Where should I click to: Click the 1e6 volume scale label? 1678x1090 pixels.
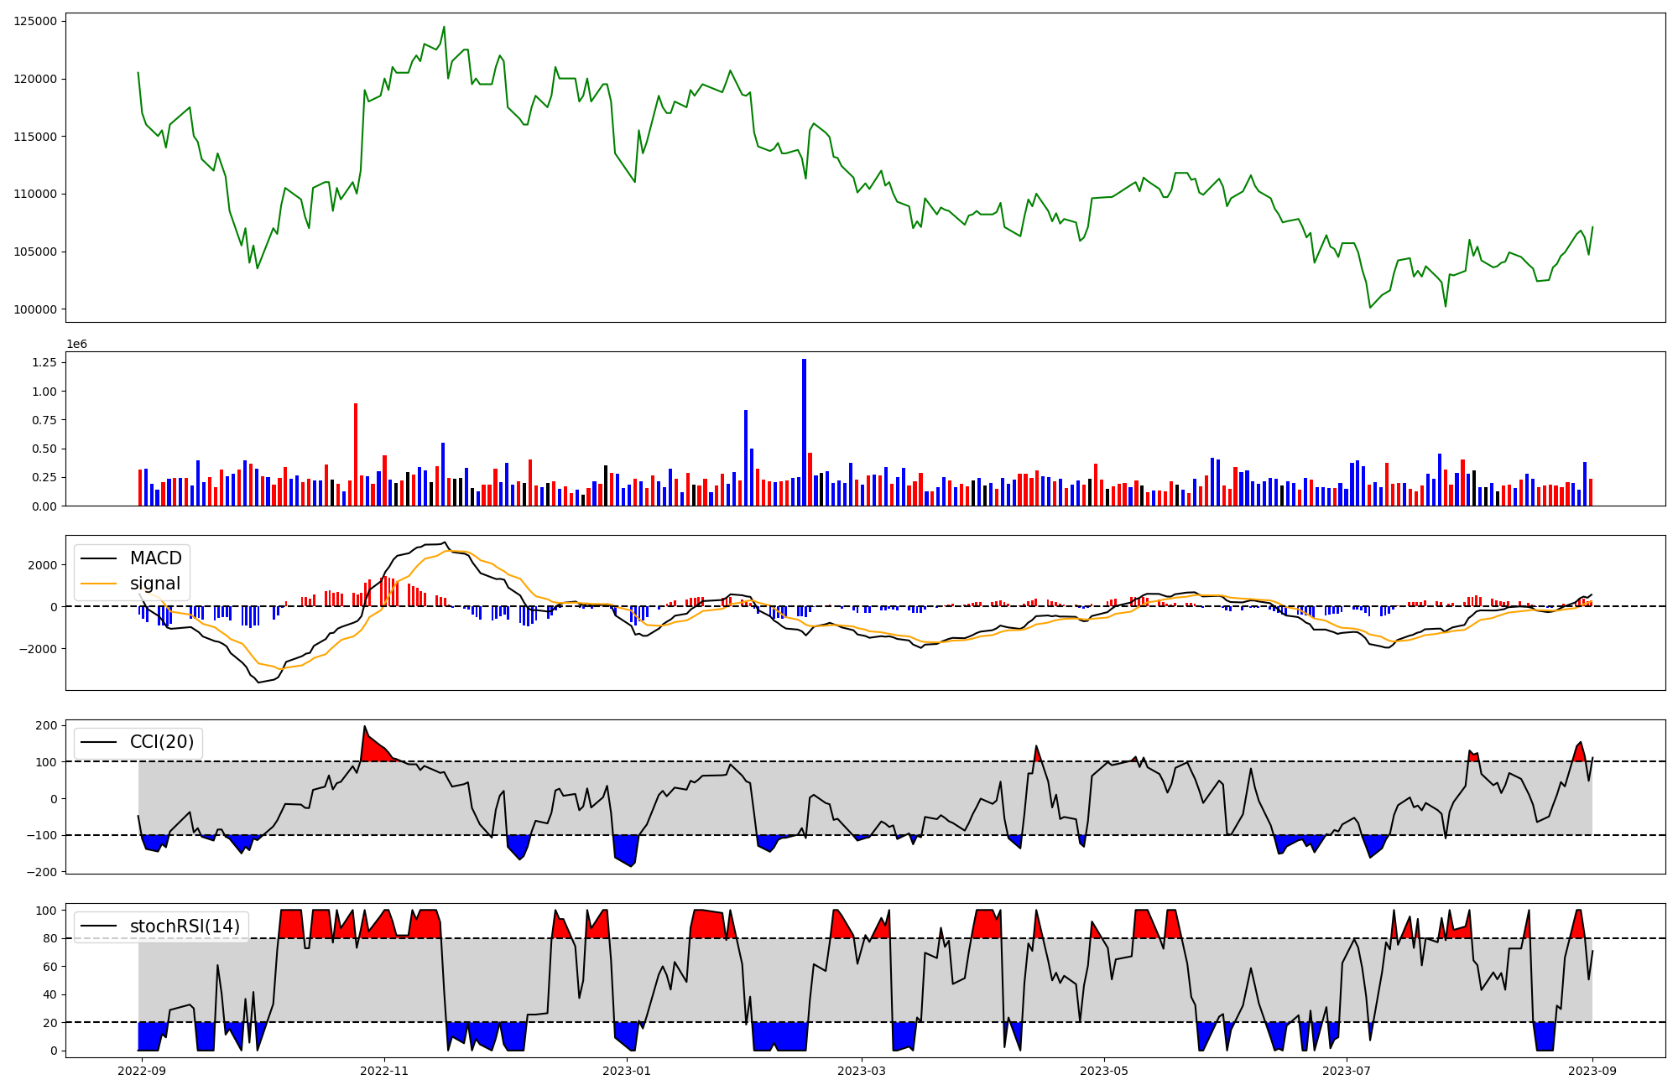(x=76, y=345)
